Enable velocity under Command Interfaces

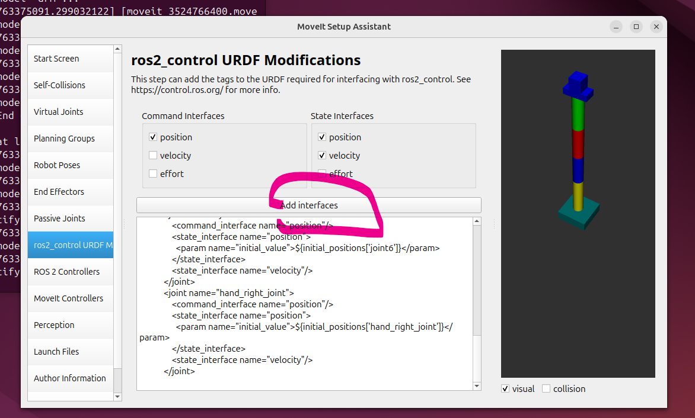[153, 155]
